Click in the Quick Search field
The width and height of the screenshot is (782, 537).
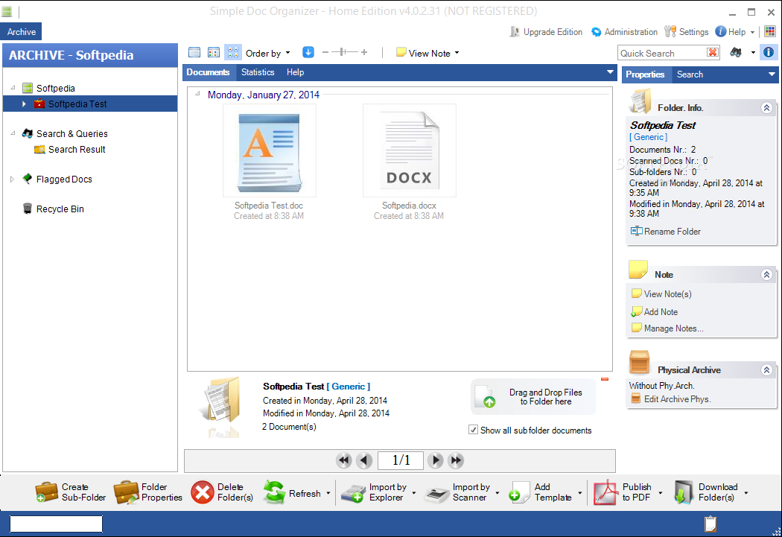662,53
